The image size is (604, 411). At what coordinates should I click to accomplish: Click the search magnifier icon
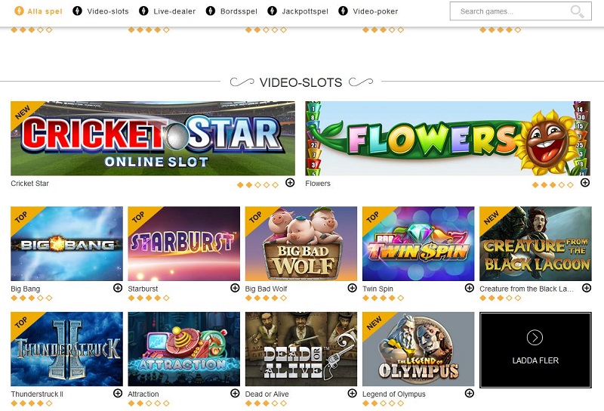[577, 11]
